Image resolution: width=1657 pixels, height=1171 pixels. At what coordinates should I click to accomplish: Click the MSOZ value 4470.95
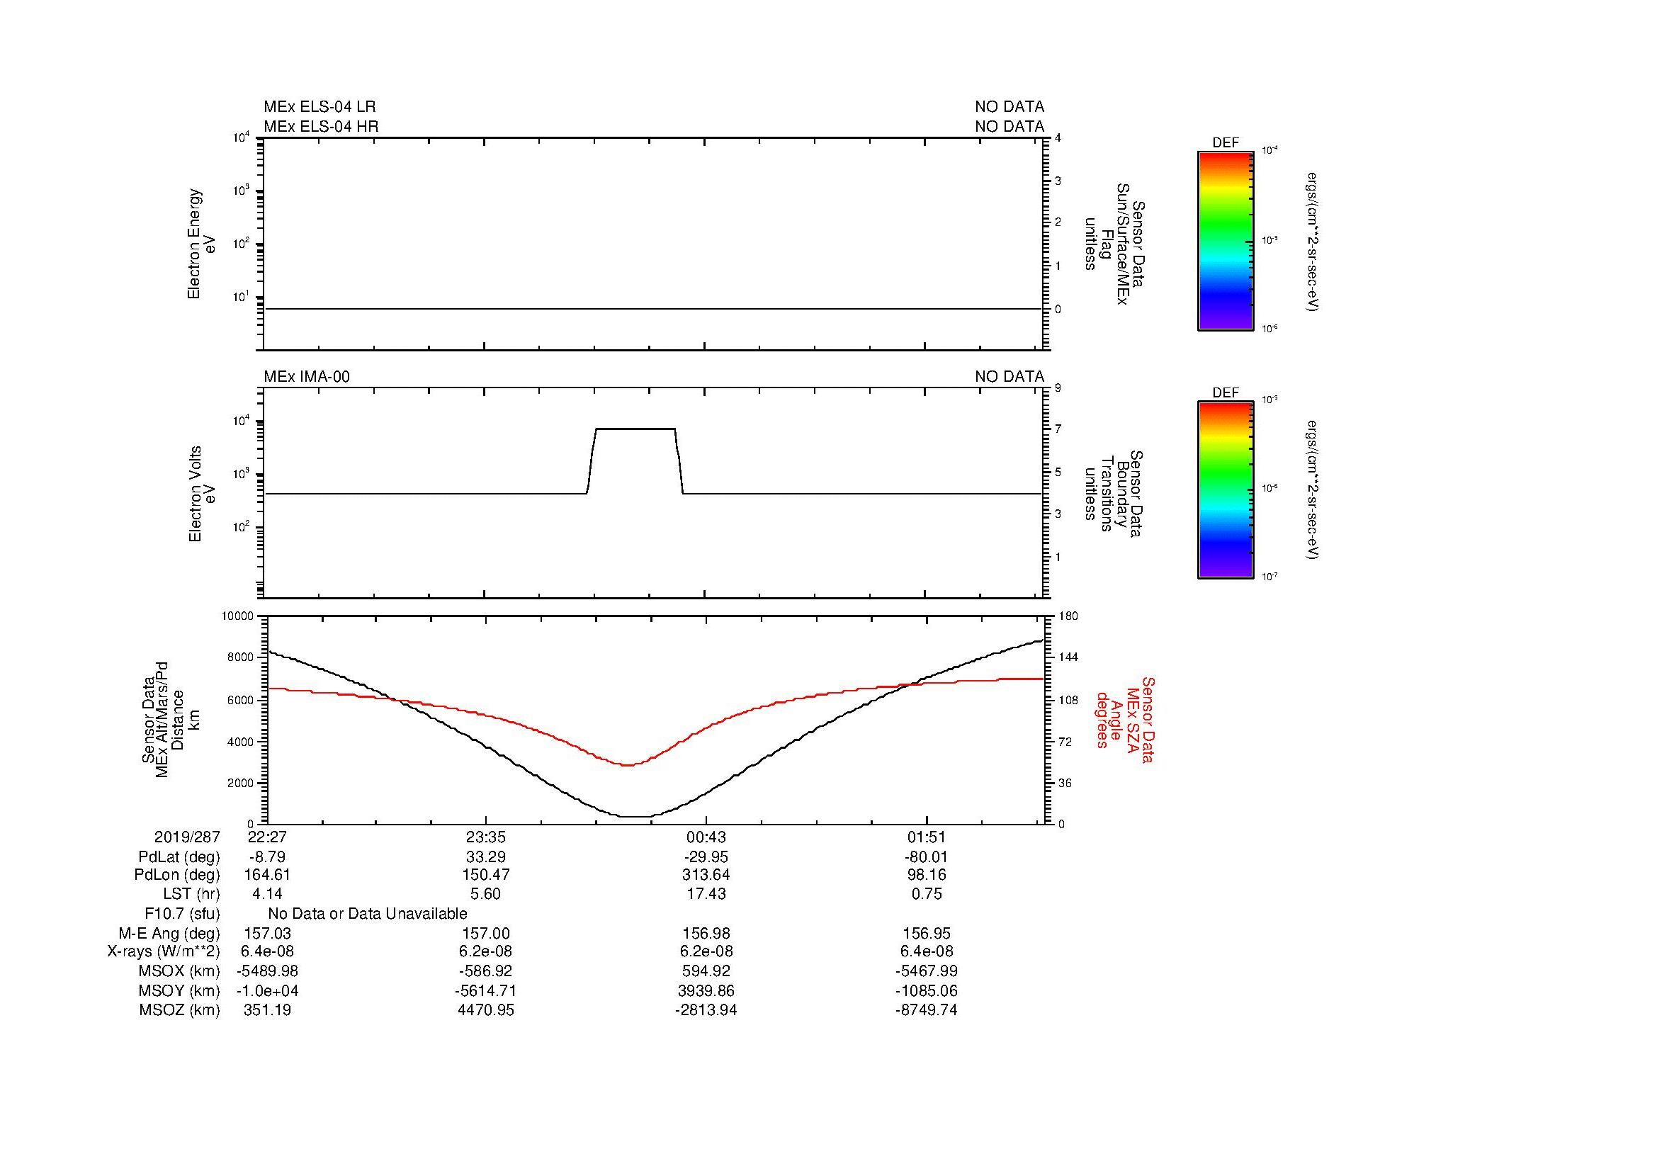(x=486, y=1010)
